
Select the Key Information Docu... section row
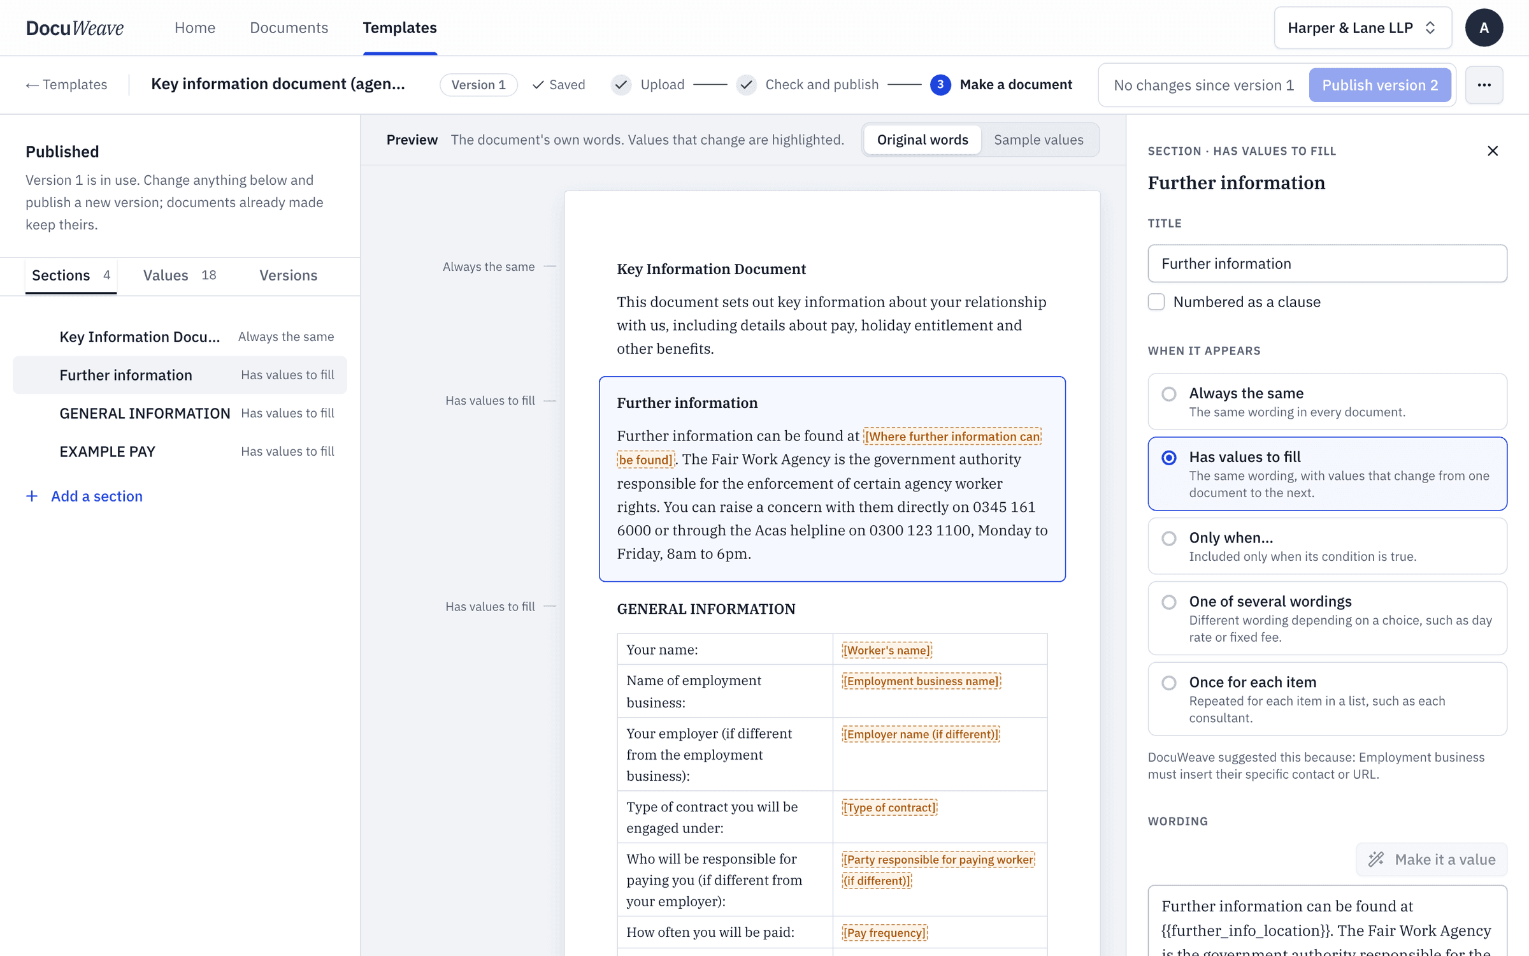pyautogui.click(x=180, y=337)
